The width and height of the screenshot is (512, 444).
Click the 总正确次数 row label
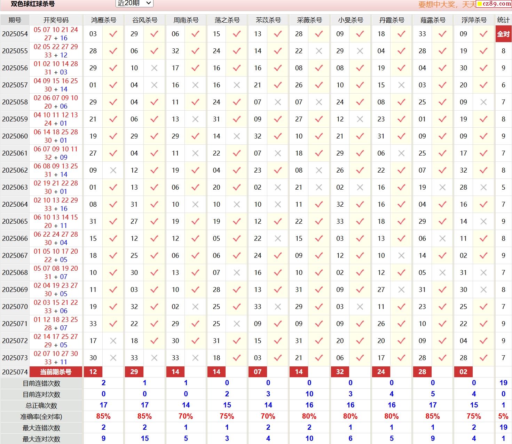[x=41, y=406]
